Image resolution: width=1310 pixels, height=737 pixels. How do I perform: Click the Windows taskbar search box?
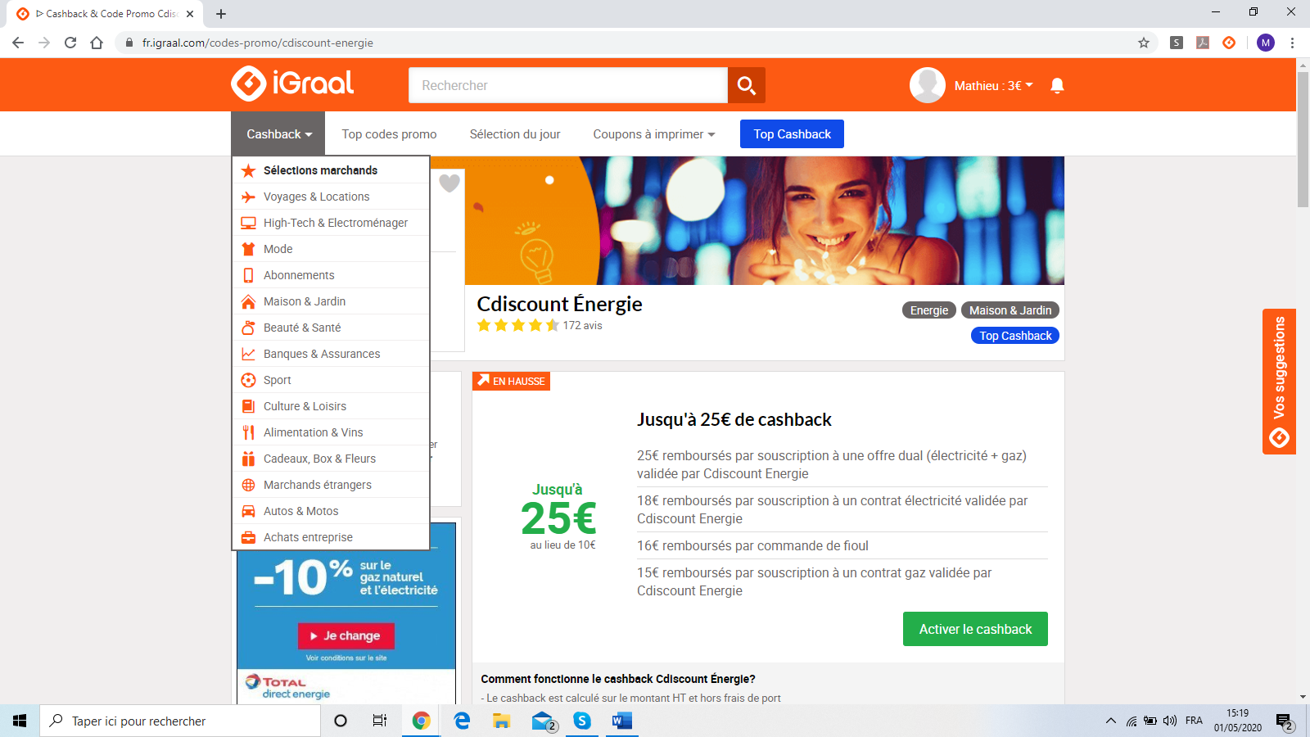(x=180, y=721)
